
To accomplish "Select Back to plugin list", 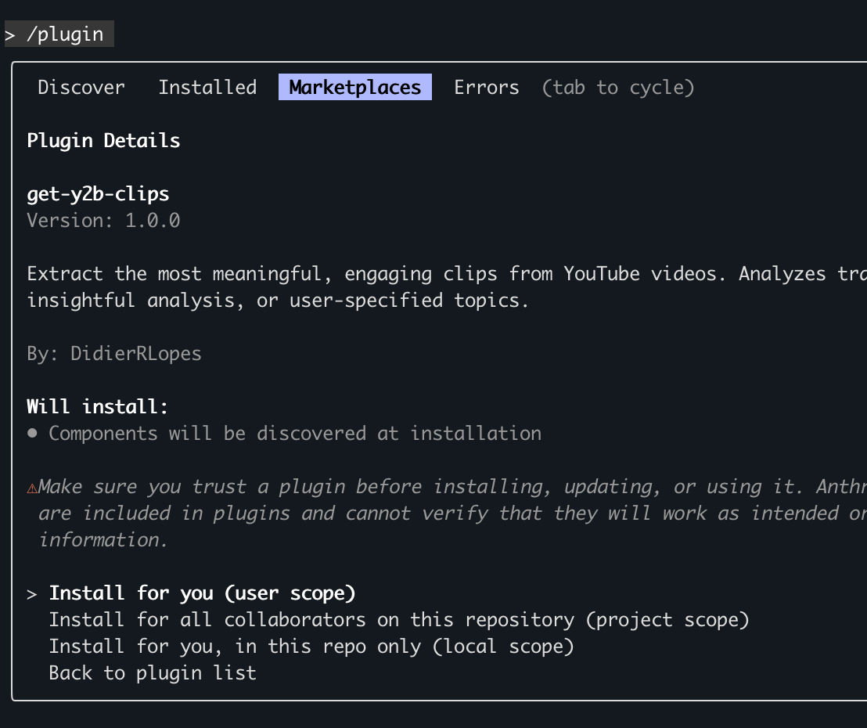I will tap(152, 672).
